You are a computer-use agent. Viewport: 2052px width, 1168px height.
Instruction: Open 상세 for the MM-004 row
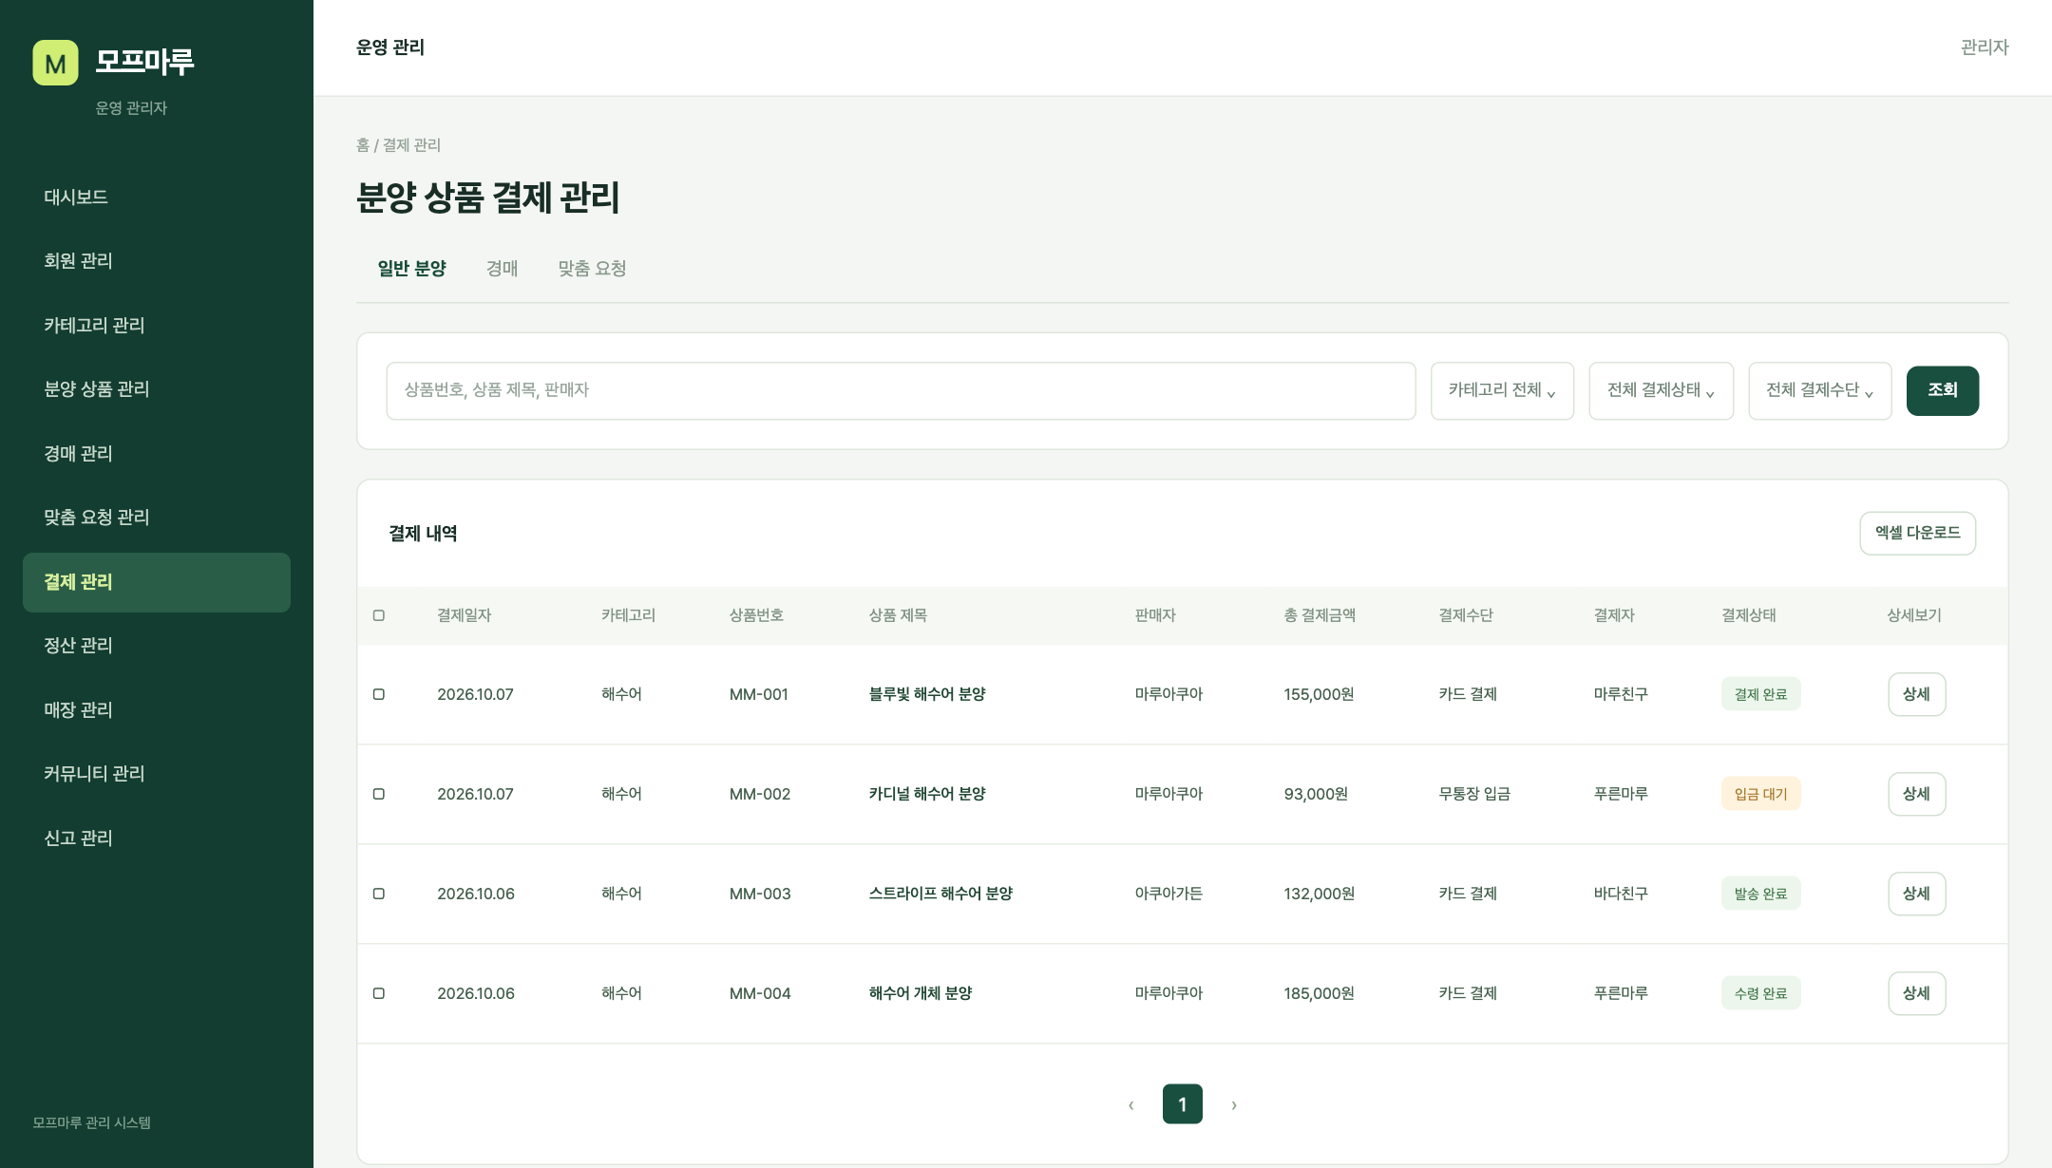[1916, 993]
